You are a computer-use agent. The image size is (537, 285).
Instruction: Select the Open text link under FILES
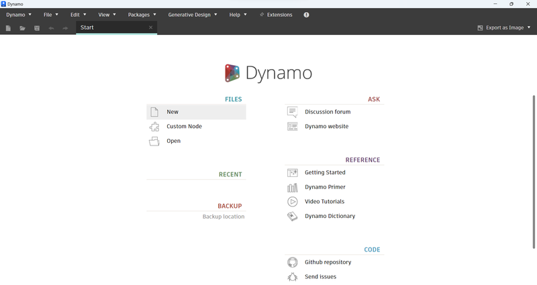tap(174, 141)
